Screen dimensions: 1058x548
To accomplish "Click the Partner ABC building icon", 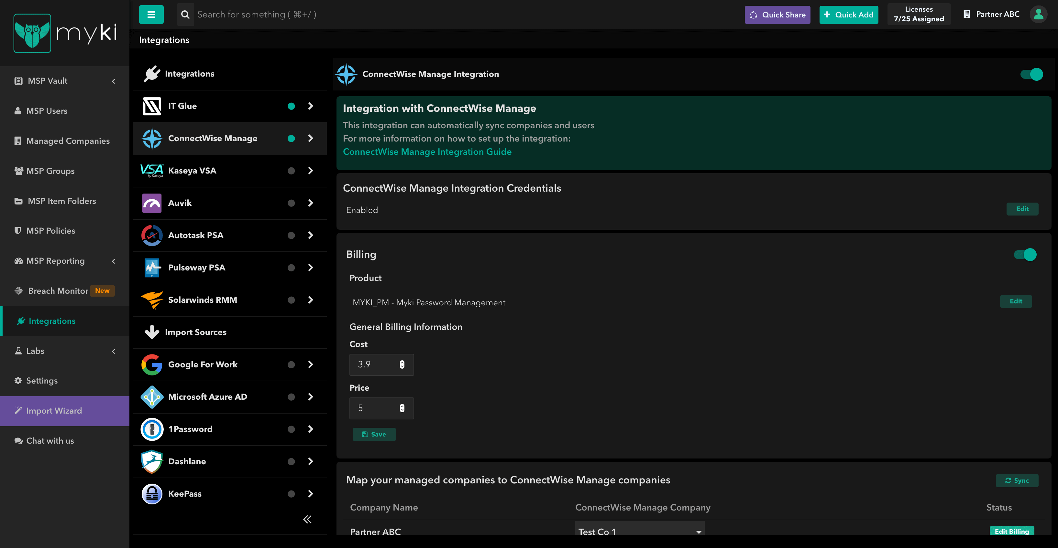I will [x=967, y=14].
